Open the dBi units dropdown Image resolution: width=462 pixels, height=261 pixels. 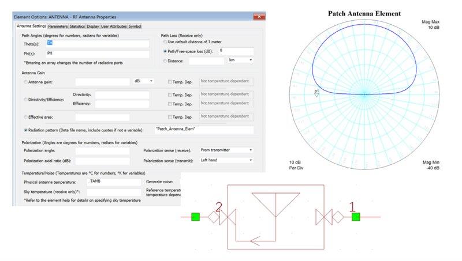[143, 81]
